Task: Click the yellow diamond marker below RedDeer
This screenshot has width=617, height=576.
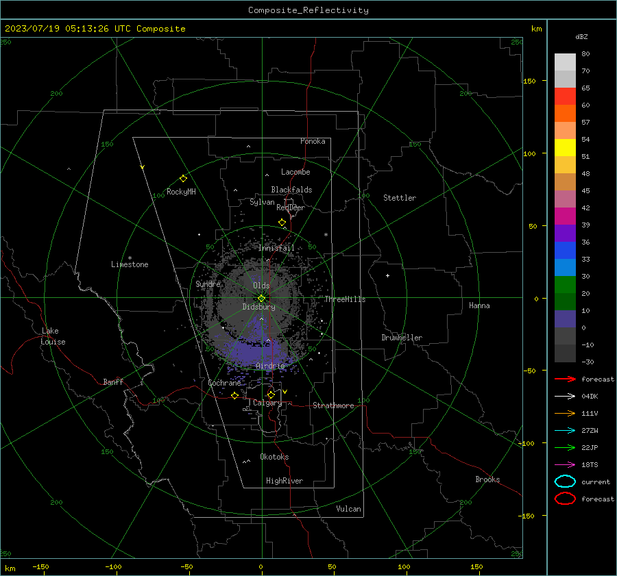Action: tap(282, 223)
